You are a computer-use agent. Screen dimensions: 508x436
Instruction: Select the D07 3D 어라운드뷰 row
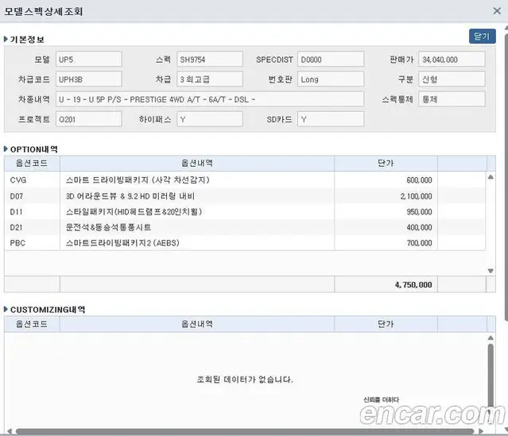coord(245,196)
